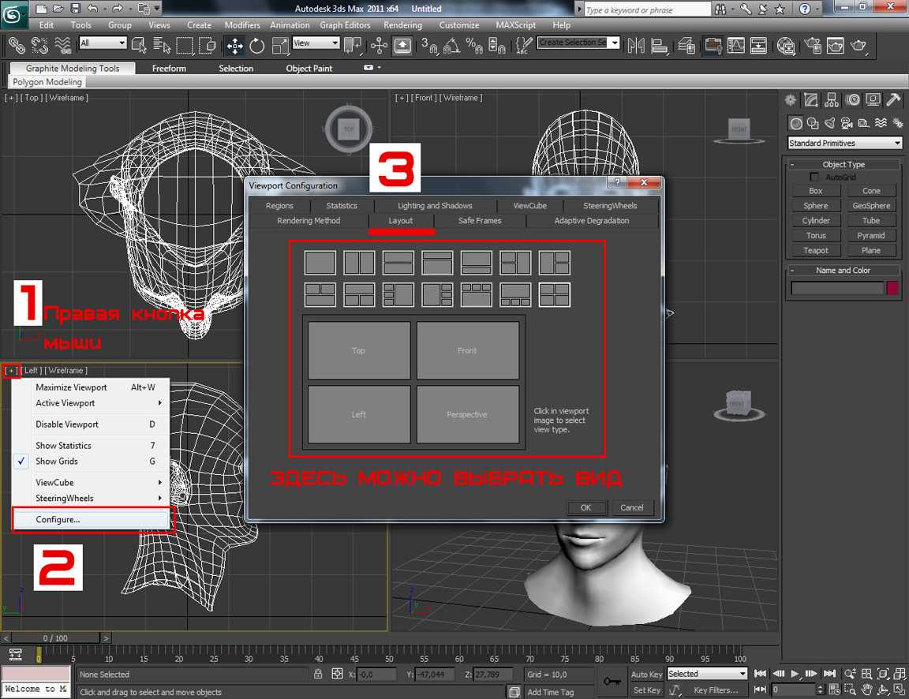Switch to the Safe Frames tab
This screenshot has height=699, width=909.
(x=480, y=221)
